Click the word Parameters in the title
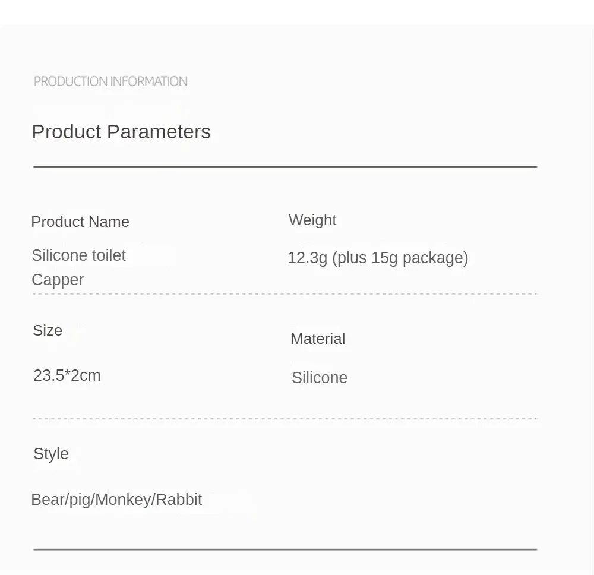The image size is (594, 575). click(x=159, y=132)
